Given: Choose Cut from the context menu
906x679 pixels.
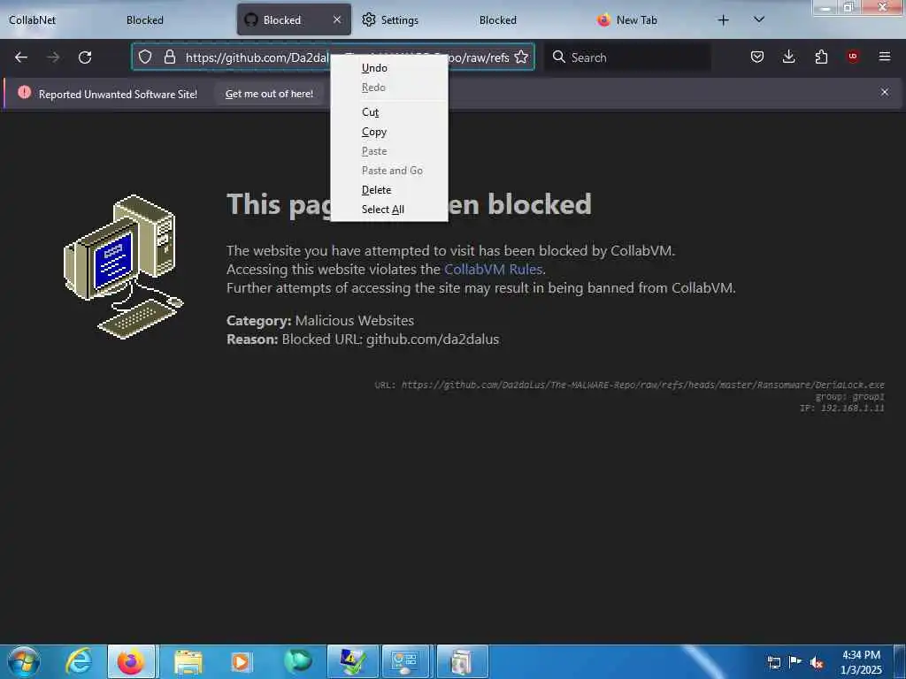Looking at the screenshot, I should tap(389, 112).
